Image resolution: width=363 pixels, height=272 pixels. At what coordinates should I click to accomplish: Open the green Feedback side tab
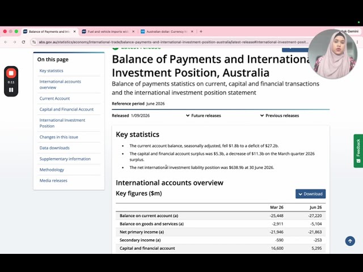tap(358, 151)
